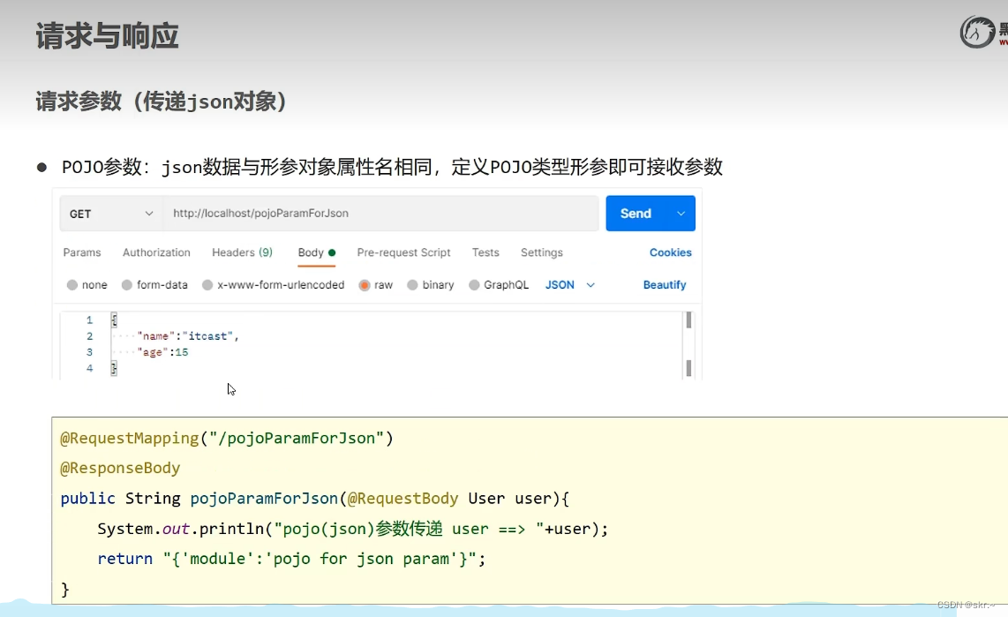This screenshot has height=617, width=1008.
Task: Select the GraphQL body option
Action: click(499, 284)
